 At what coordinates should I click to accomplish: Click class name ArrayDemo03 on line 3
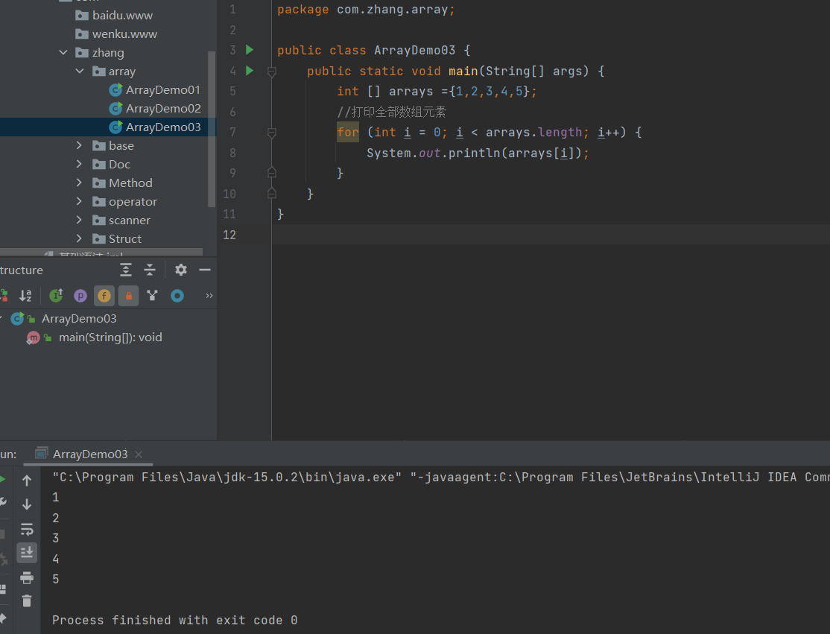tap(414, 50)
